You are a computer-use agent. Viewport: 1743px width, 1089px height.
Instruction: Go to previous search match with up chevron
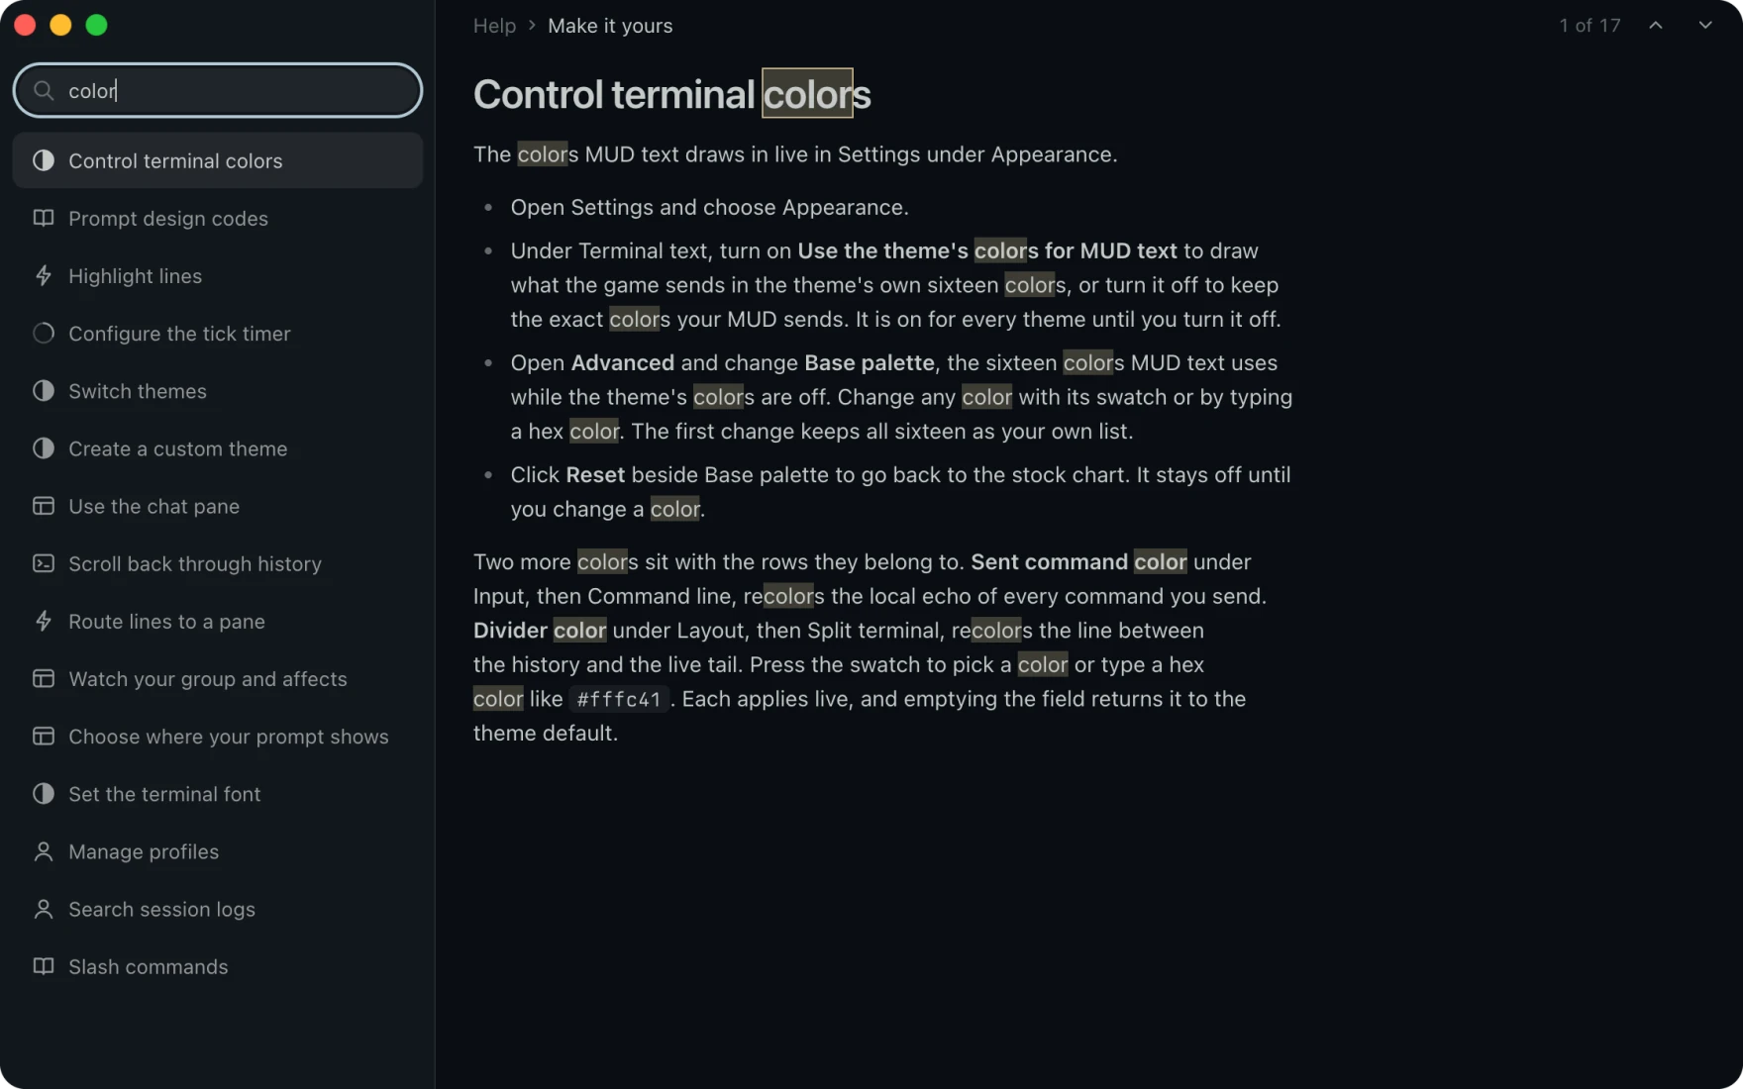(1656, 25)
